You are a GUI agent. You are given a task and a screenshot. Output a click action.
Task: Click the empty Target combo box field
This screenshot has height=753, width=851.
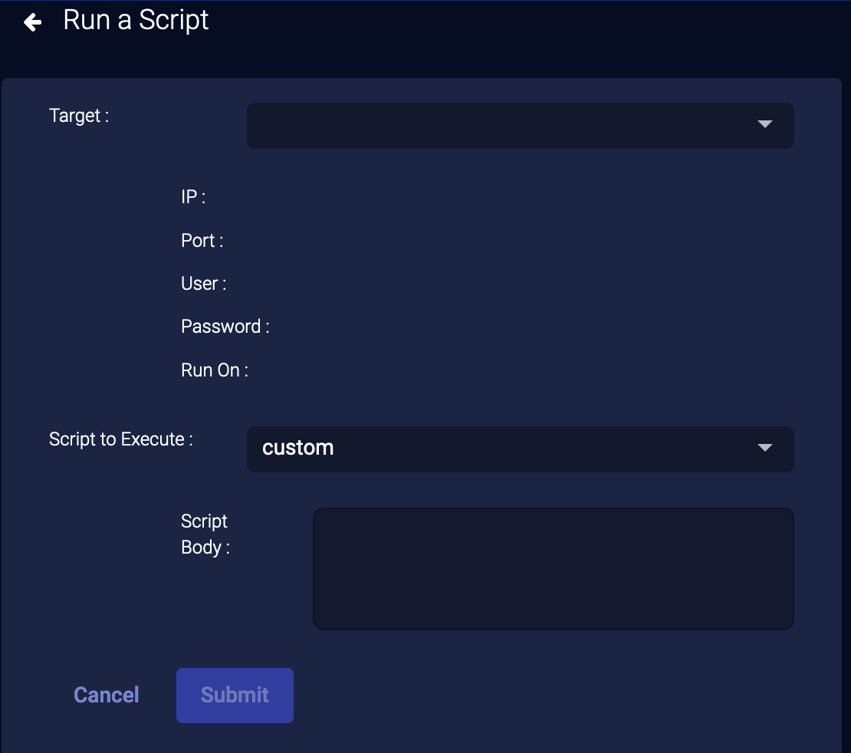(498, 125)
